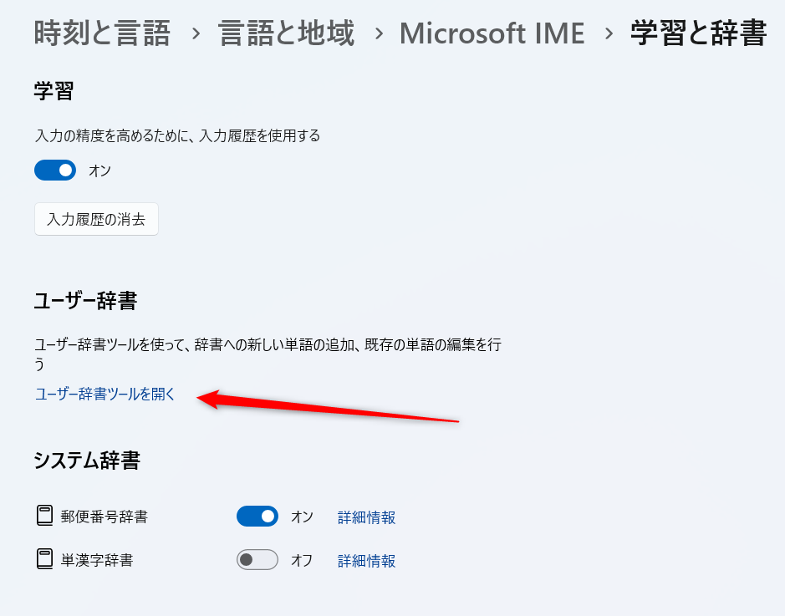The width and height of the screenshot is (785, 616).
Task: Click the book icon beside 郵便番号辞書
Action: point(44,517)
